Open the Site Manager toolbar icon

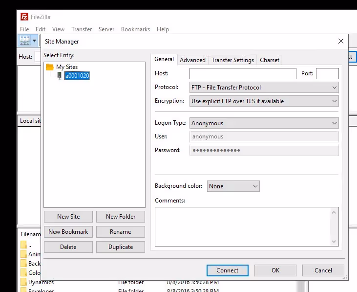[24, 41]
